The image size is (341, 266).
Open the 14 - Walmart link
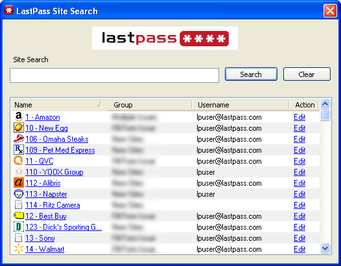coord(45,249)
